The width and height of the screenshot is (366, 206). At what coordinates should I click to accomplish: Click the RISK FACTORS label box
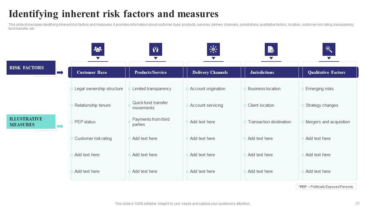coord(31,68)
